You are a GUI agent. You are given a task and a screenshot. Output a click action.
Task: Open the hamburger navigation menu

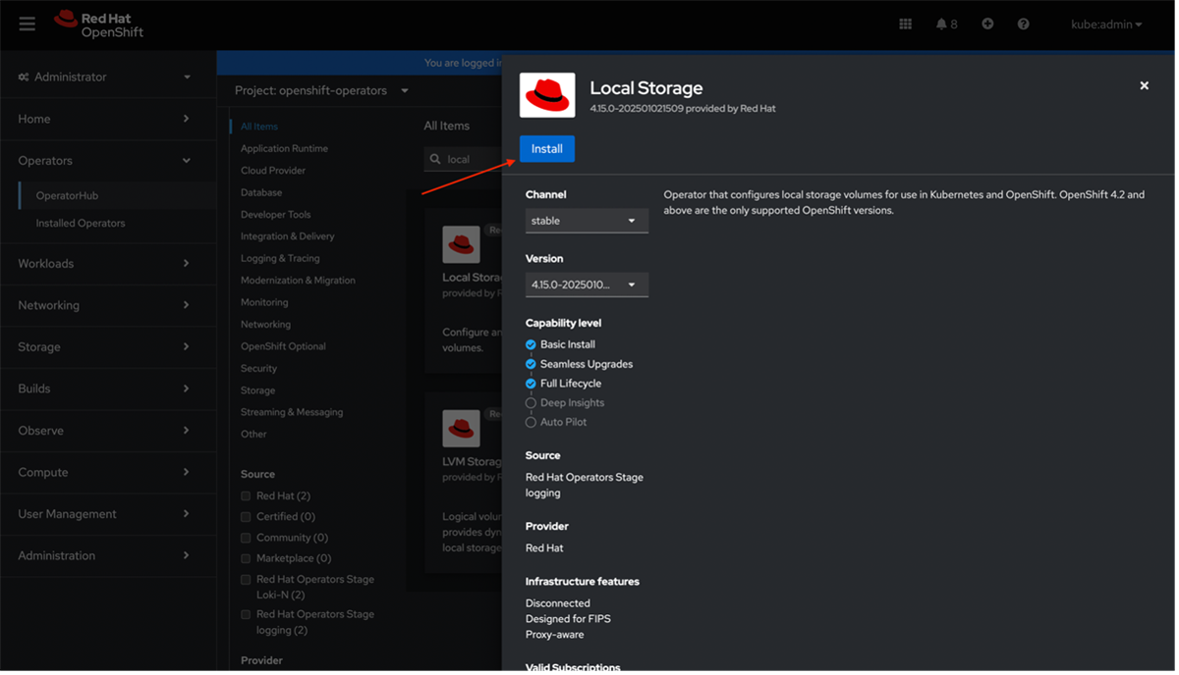27,24
